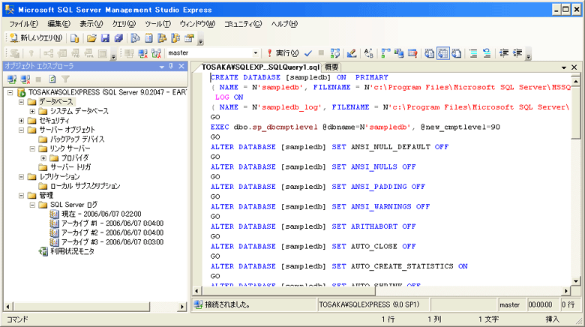Click the Object Explorer horizontal scrollbar right arrow
585x327 pixels.
182,307
